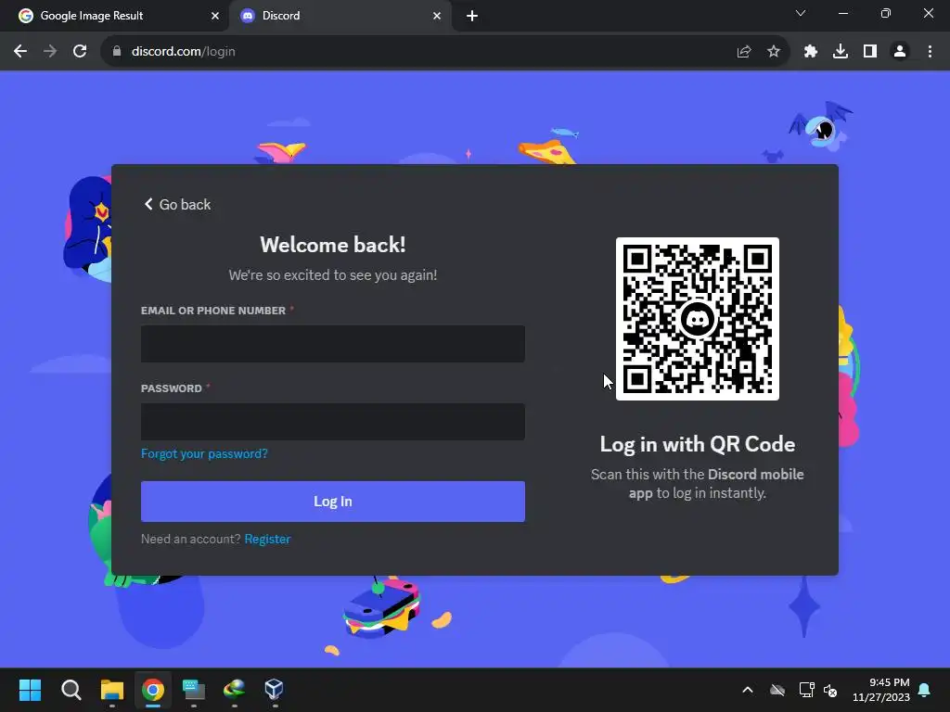This screenshot has width=950, height=712.
Task: Click the Go back chevron link
Action: click(177, 205)
